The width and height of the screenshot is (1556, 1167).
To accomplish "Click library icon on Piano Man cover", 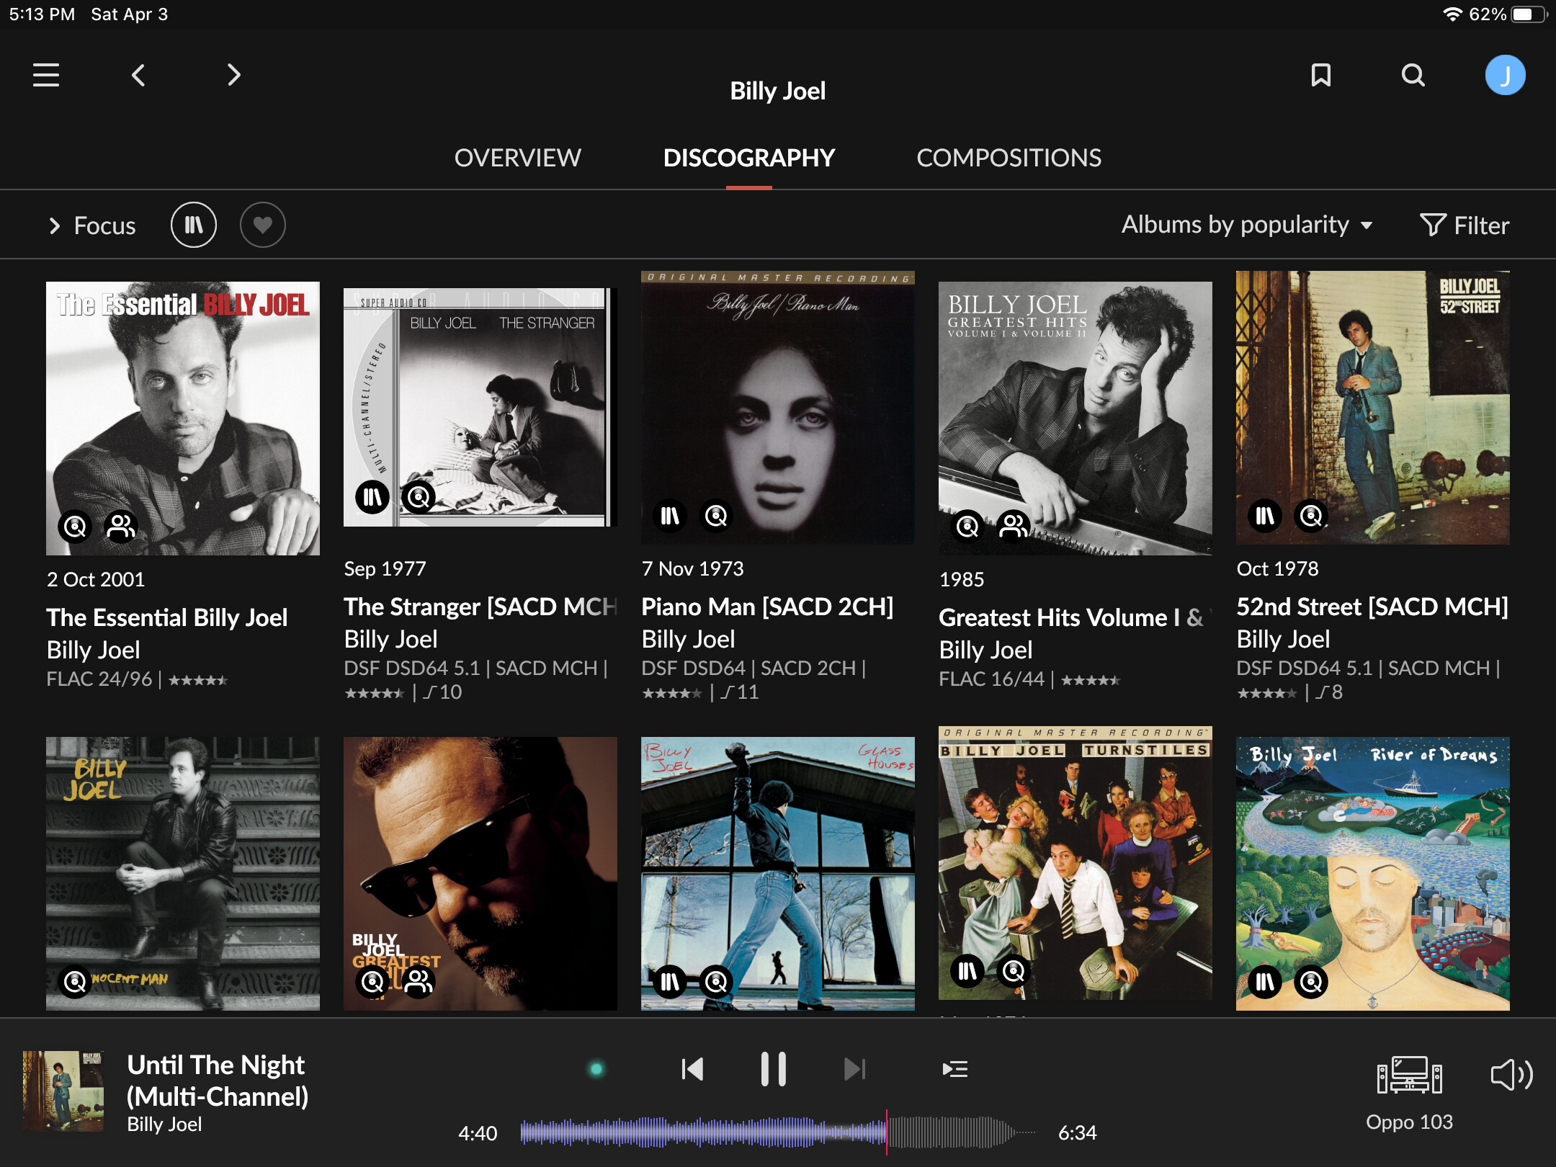I will [x=670, y=516].
